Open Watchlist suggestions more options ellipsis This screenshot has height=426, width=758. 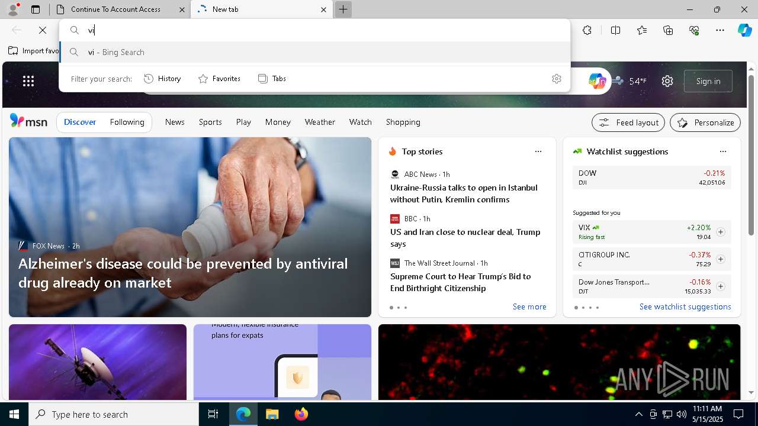coord(722,151)
